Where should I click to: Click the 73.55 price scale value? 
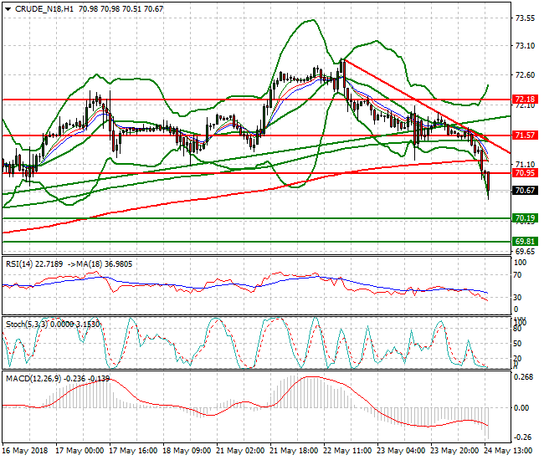[x=525, y=18]
